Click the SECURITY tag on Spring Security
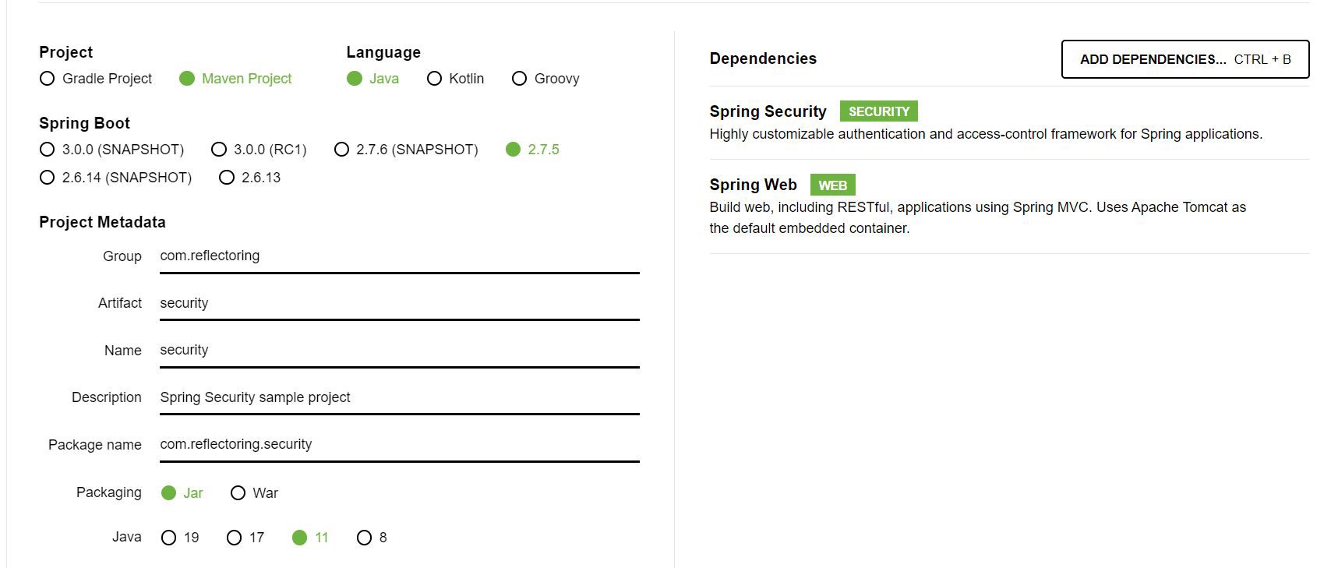Viewport: 1338px width, 568px height. (877, 111)
